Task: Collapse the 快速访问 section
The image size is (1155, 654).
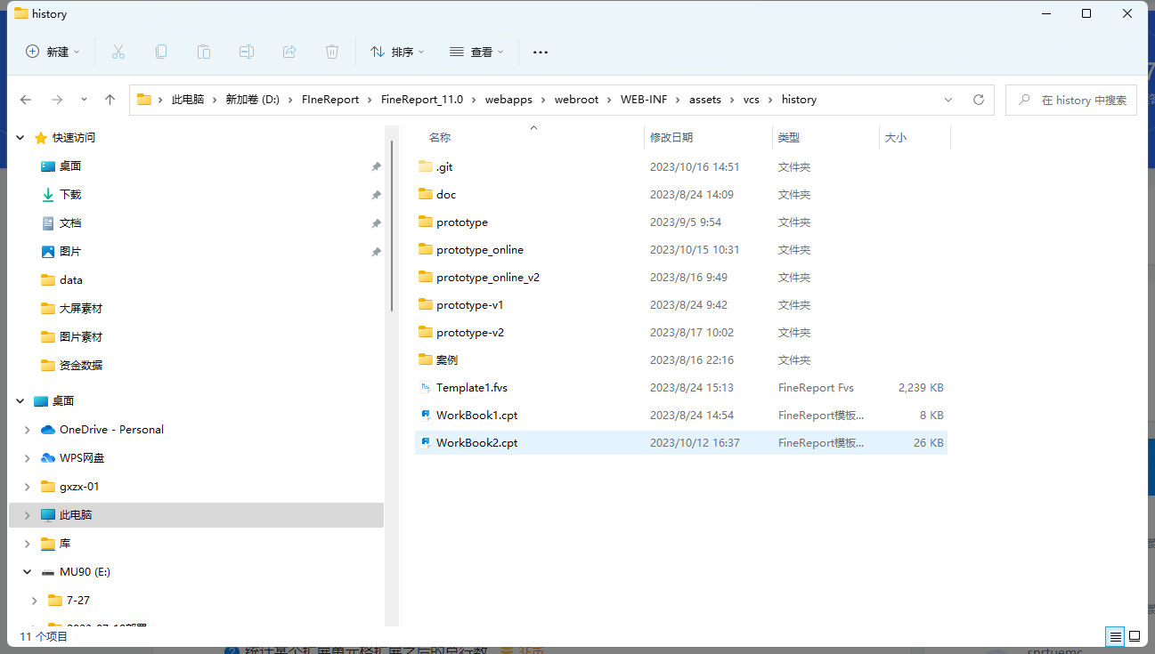Action: pos(20,138)
